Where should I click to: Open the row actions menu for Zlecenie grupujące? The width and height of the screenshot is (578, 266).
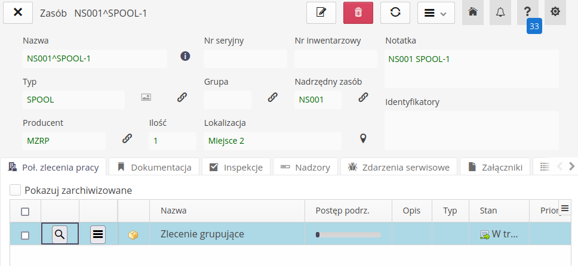(99, 234)
